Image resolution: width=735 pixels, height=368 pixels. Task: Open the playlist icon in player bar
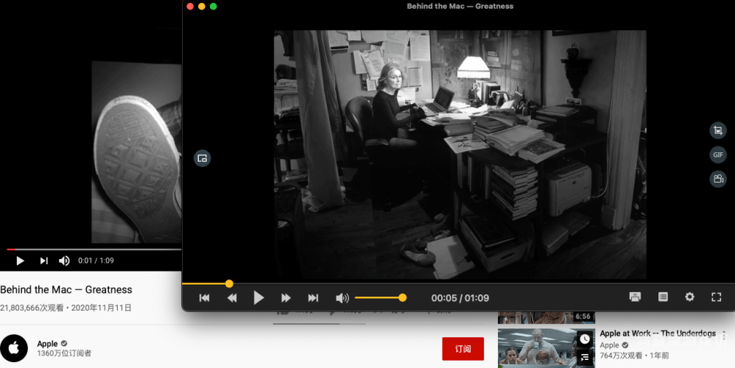click(663, 297)
